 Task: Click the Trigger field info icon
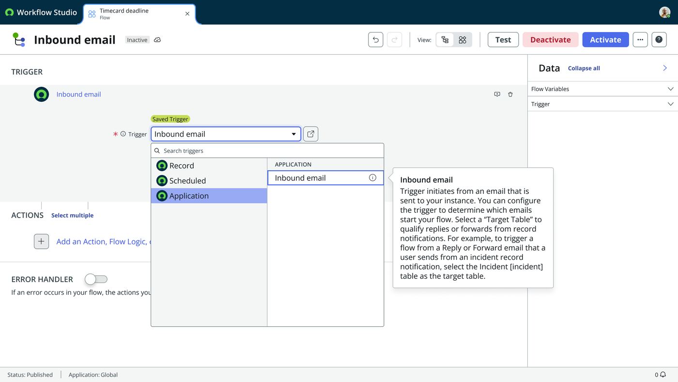coord(123,134)
